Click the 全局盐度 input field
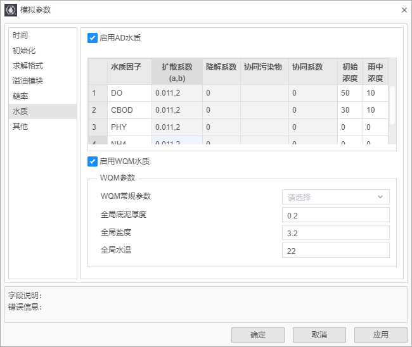Image resolution: width=412 pixels, height=347 pixels. [x=335, y=232]
